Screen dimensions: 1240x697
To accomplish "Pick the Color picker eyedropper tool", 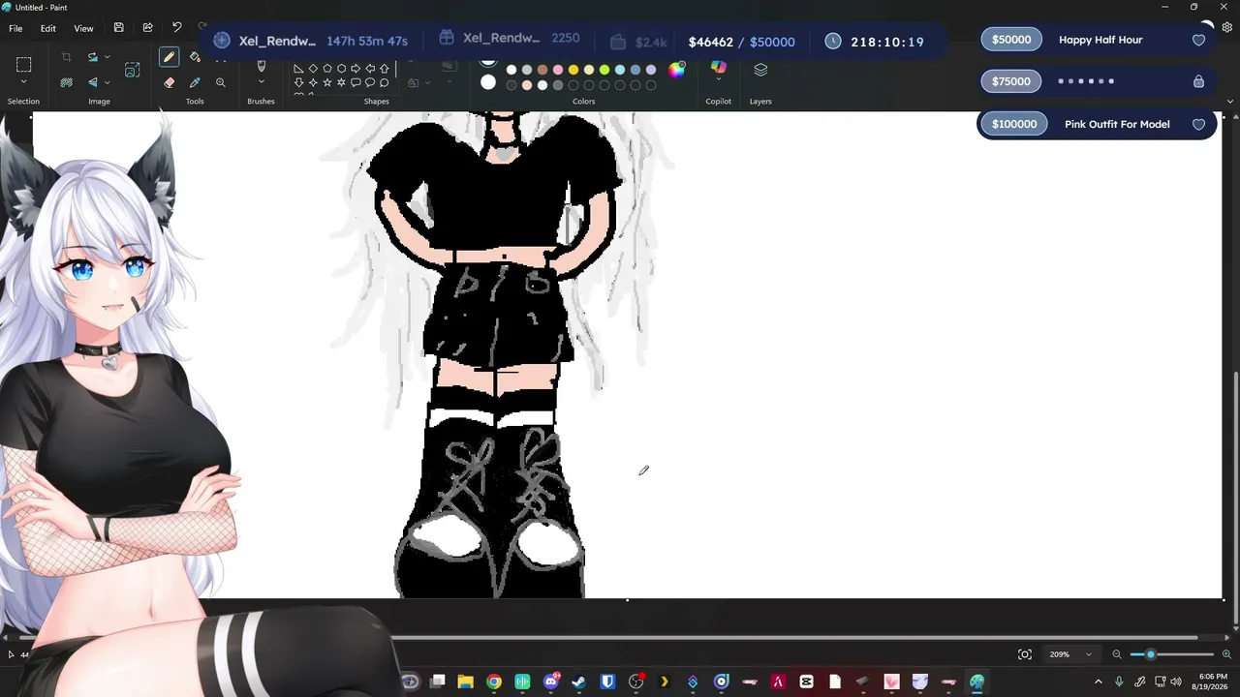I will pyautogui.click(x=195, y=82).
